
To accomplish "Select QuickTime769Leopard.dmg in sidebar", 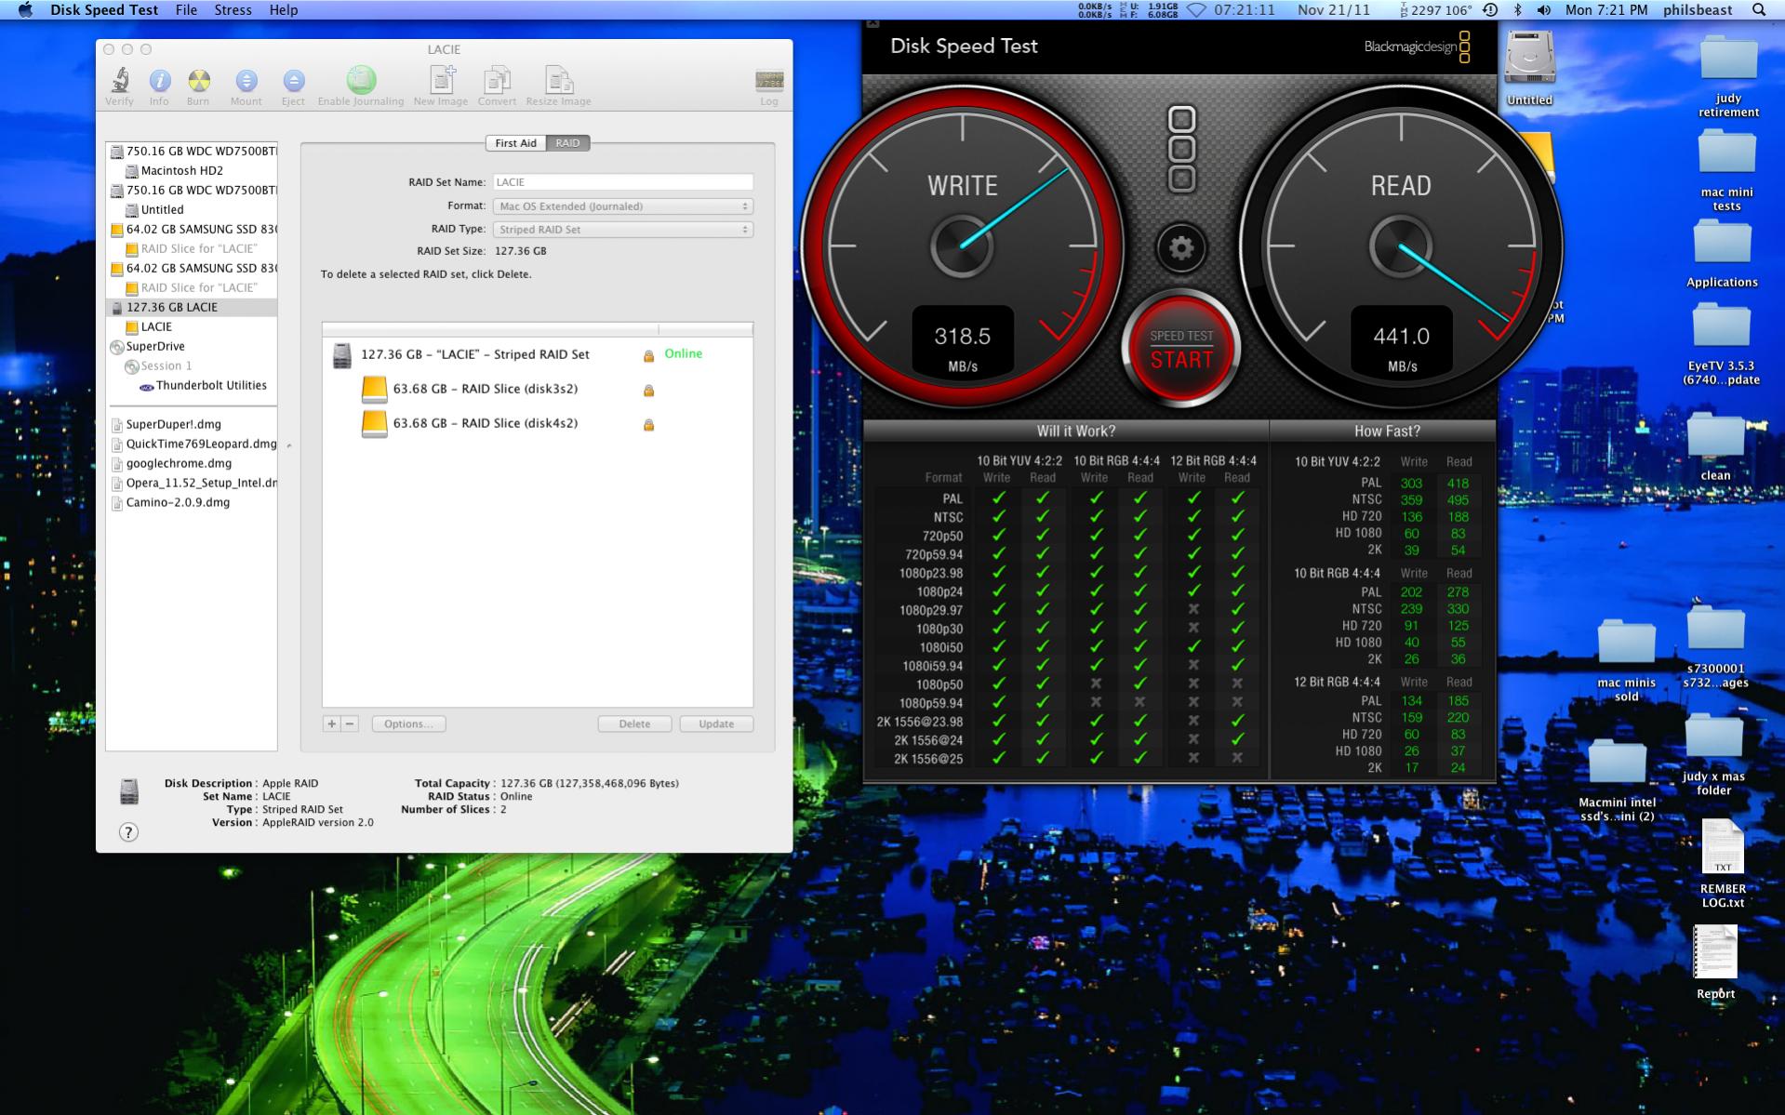I will point(192,445).
